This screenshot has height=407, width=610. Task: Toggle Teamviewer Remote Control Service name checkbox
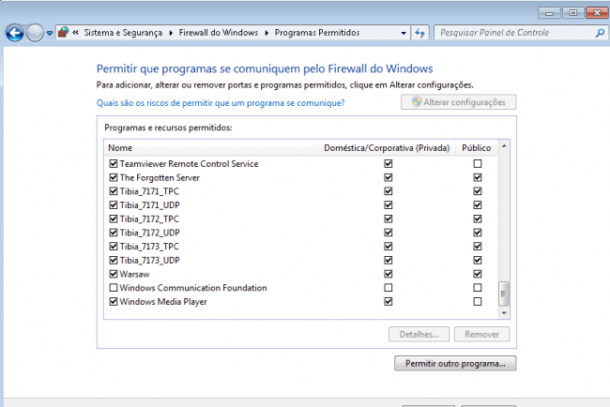(x=114, y=164)
